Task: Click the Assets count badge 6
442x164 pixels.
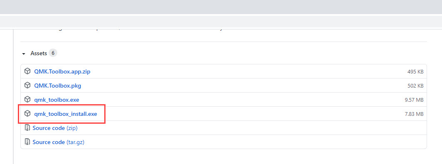Action: [53, 53]
